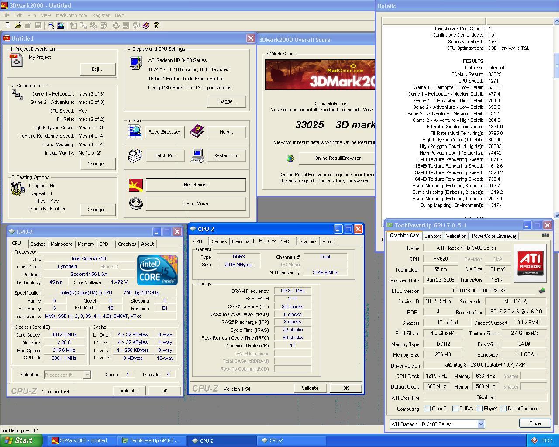Click the red Benchmark icon
Screen dimensions: 559x447
pyautogui.click(x=136, y=185)
